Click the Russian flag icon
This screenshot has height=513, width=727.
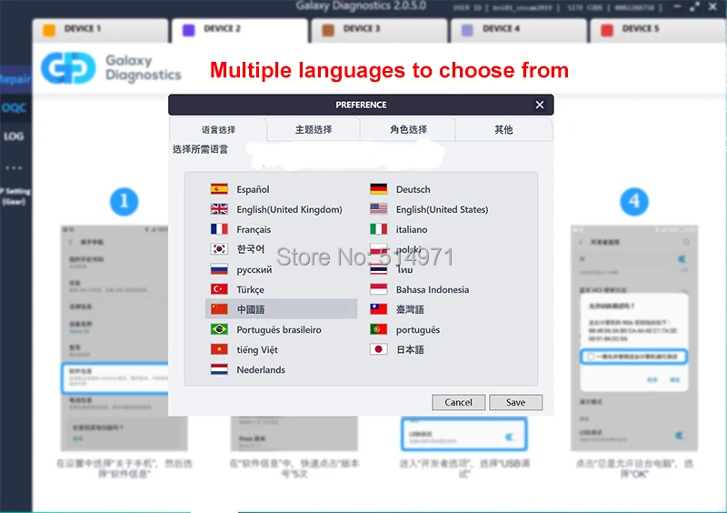coord(219,269)
